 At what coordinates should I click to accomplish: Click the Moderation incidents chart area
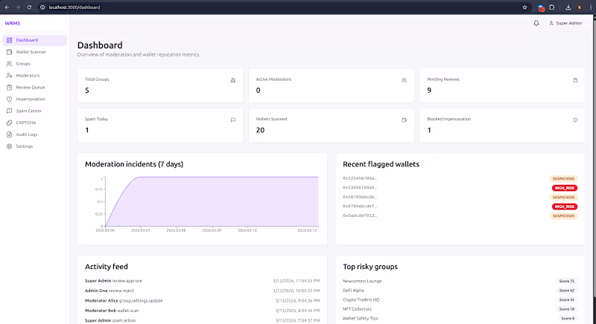click(x=212, y=201)
